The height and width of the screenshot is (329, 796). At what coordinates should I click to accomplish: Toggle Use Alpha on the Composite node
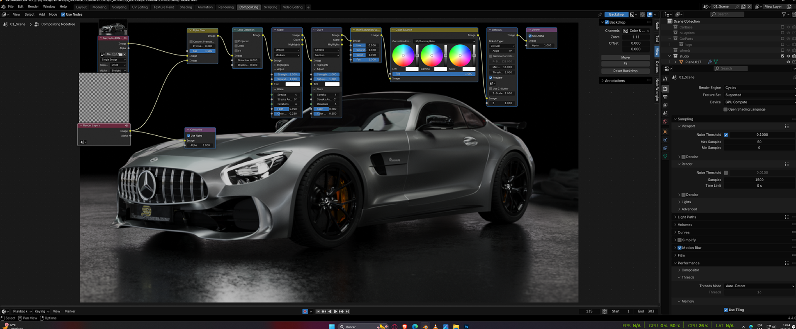pyautogui.click(x=189, y=136)
